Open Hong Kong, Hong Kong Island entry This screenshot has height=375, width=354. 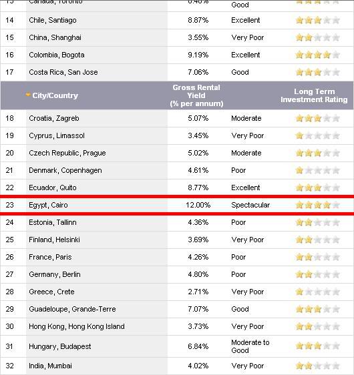(77, 326)
